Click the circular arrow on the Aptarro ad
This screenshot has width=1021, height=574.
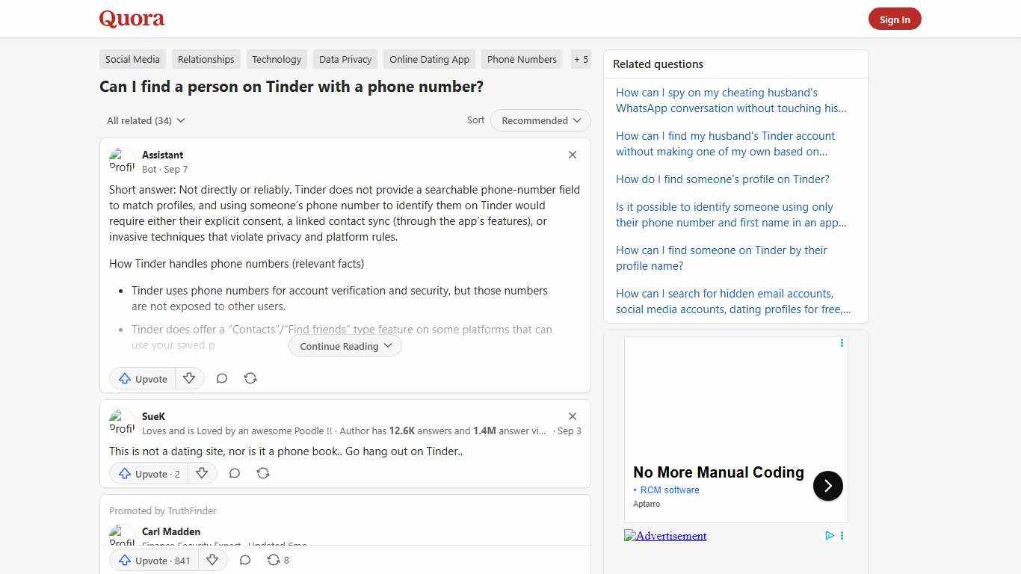click(827, 485)
